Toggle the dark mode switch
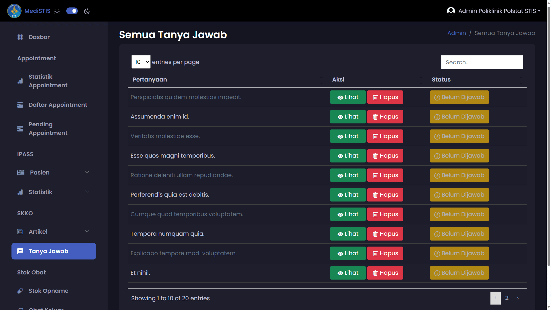551x310 pixels. (72, 11)
